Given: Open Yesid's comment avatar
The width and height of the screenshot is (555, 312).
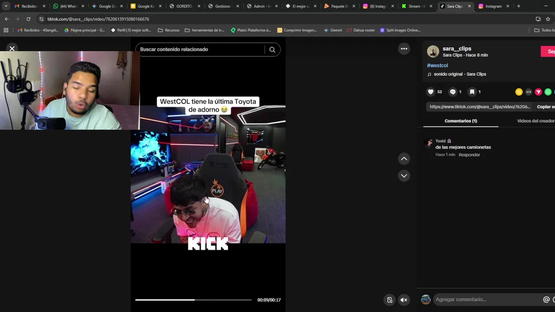Looking at the screenshot, I should [x=429, y=143].
